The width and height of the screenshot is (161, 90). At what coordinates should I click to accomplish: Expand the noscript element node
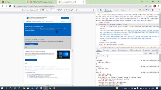click(99, 42)
